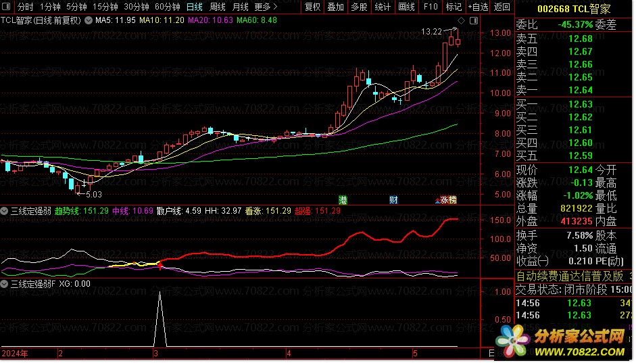
Task: Click the 自动续费通达信普及版 notice
Action: pos(570,276)
